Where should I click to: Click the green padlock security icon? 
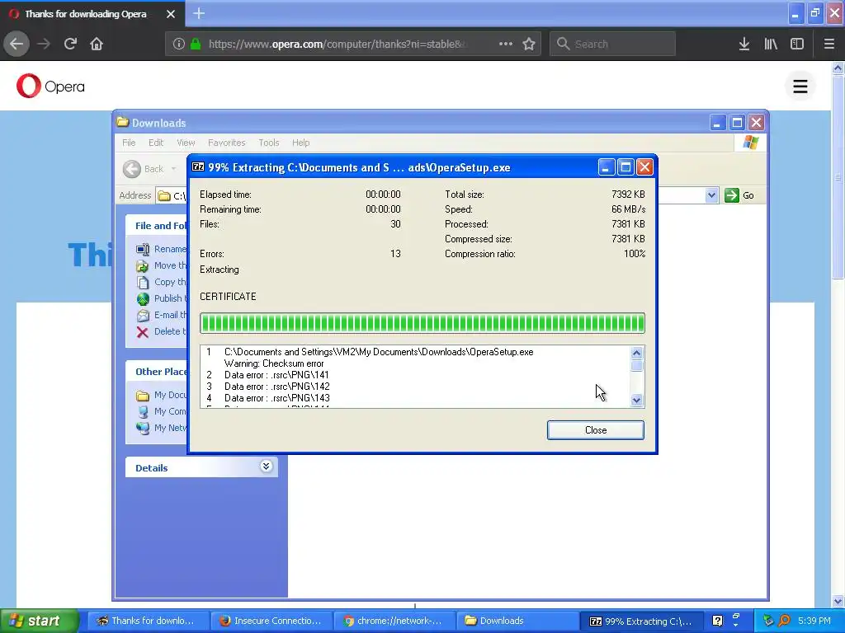[196, 44]
